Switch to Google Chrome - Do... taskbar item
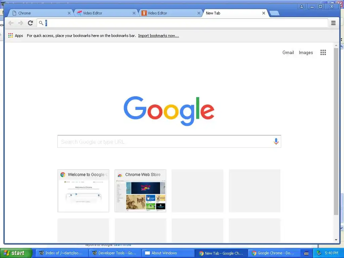344x258 pixels. click(x=274, y=253)
